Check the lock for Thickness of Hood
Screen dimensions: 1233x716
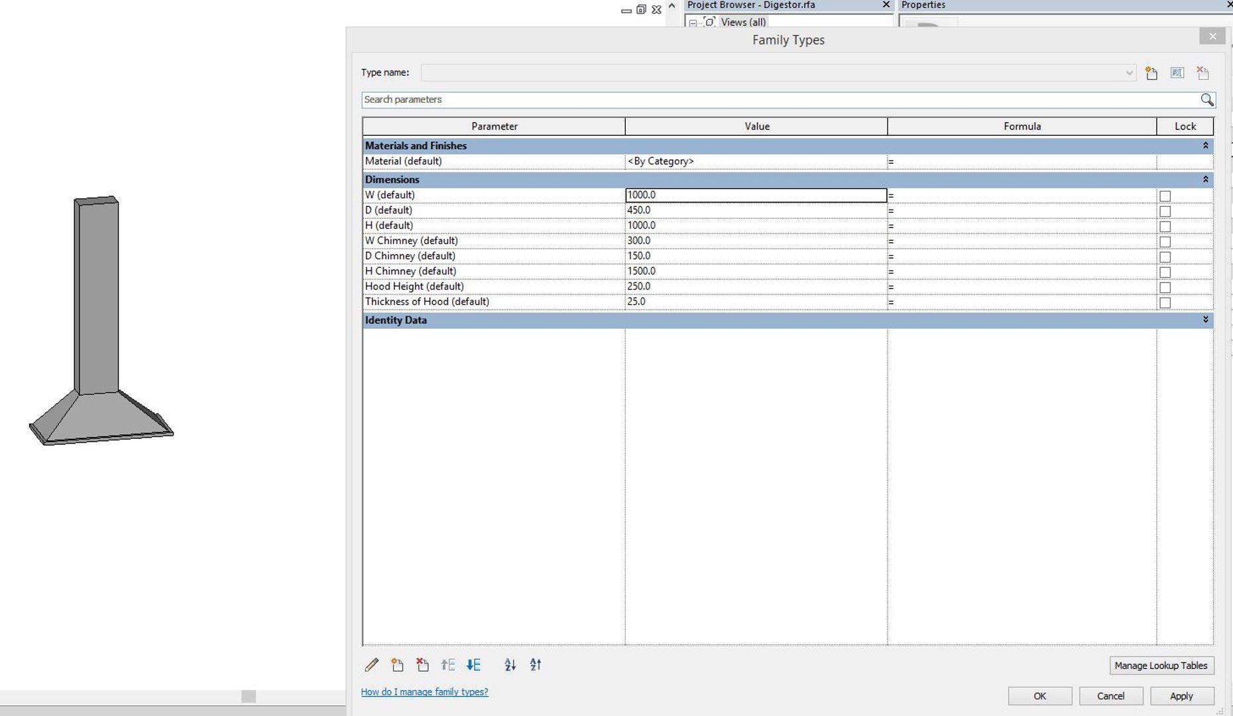pos(1165,302)
